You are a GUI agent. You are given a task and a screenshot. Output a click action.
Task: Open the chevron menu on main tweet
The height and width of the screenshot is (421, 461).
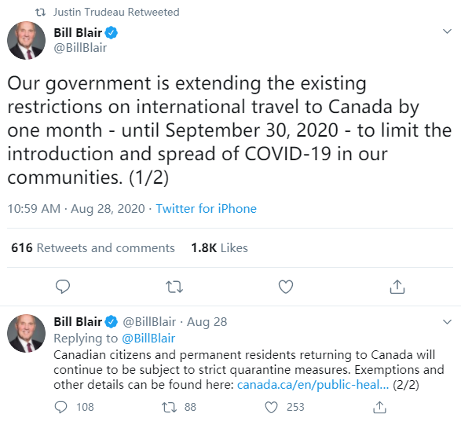pos(447,31)
